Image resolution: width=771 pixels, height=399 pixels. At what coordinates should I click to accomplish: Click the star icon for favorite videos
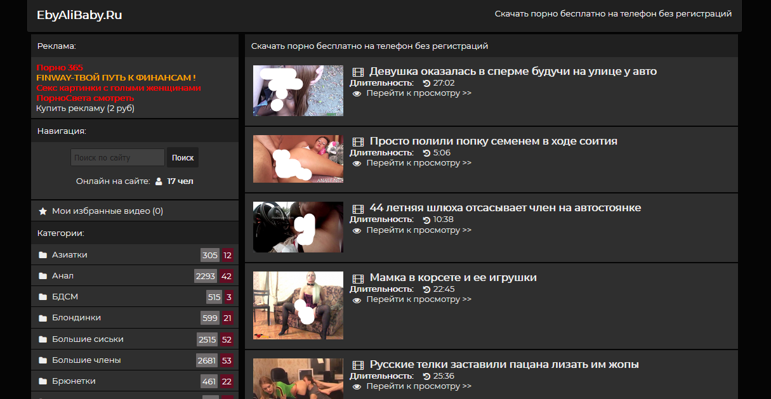point(43,211)
